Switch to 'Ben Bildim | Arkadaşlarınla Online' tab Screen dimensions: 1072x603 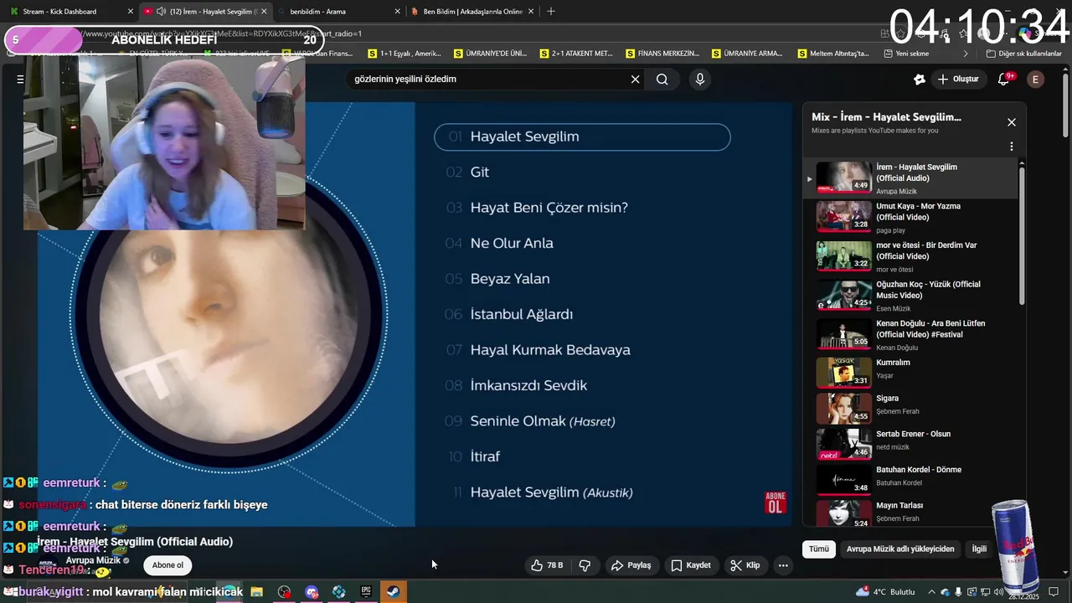[x=473, y=12]
